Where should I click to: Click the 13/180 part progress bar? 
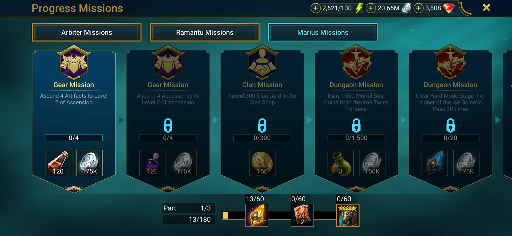tap(189, 219)
